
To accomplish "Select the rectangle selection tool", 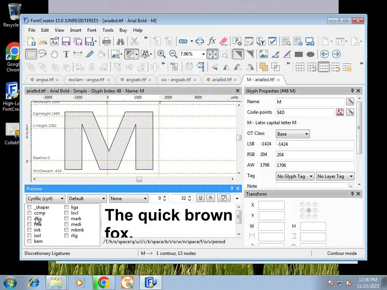I will point(31,54).
